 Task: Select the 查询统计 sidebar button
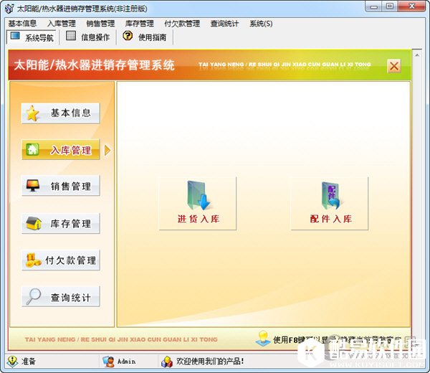(61, 297)
